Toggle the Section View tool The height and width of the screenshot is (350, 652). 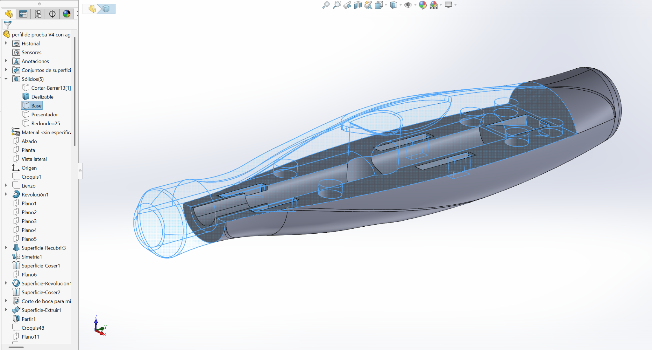pos(358,5)
